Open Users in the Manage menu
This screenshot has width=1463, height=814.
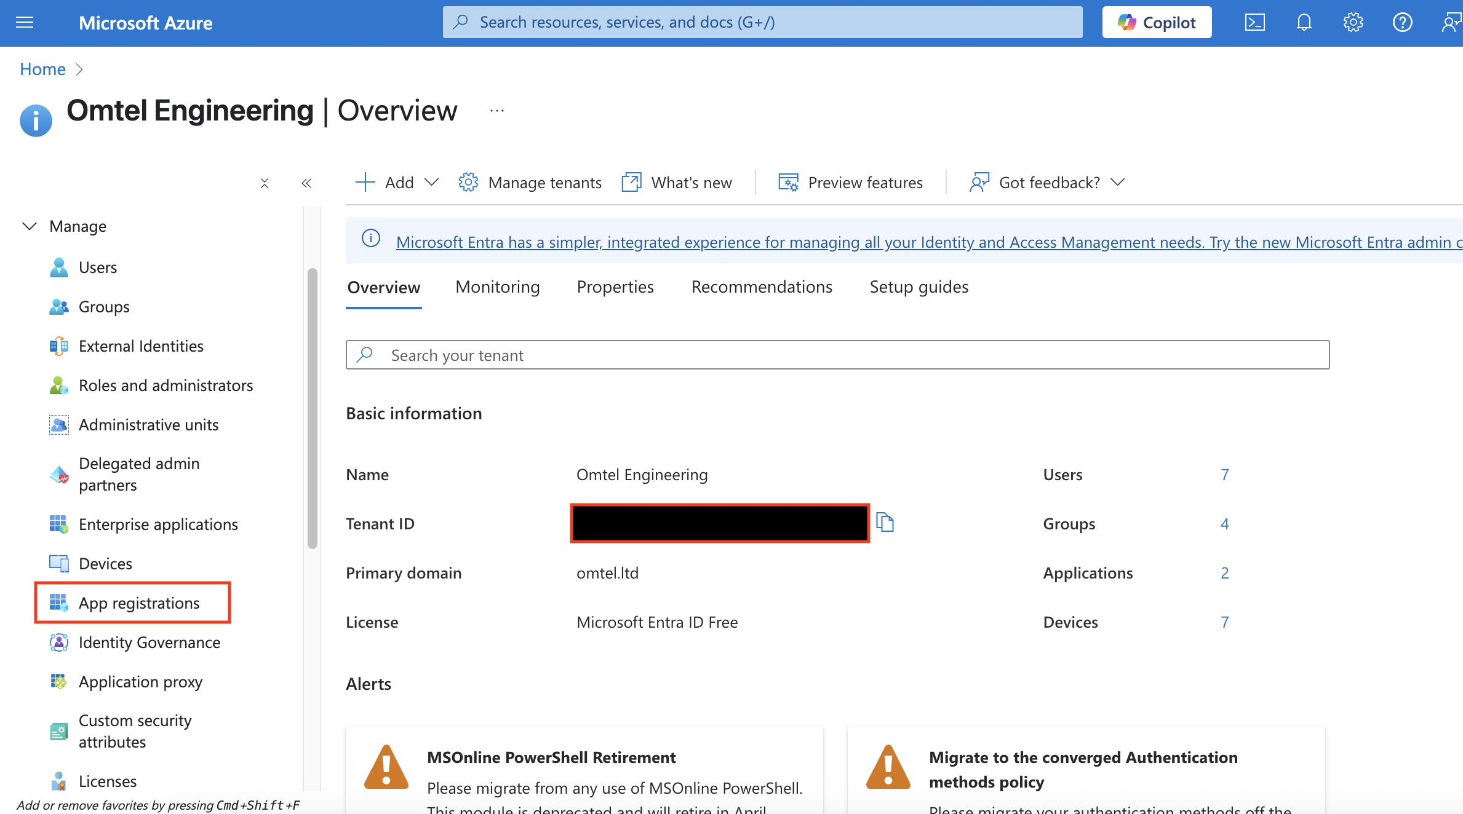pos(98,267)
